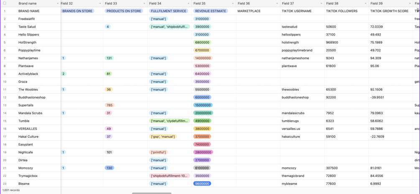Select the Graza brand cell

[39, 82]
